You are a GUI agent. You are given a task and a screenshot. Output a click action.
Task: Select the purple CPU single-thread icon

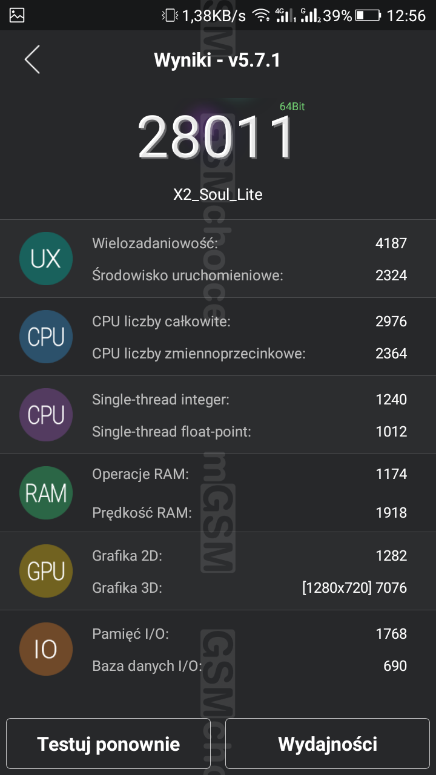(x=46, y=415)
